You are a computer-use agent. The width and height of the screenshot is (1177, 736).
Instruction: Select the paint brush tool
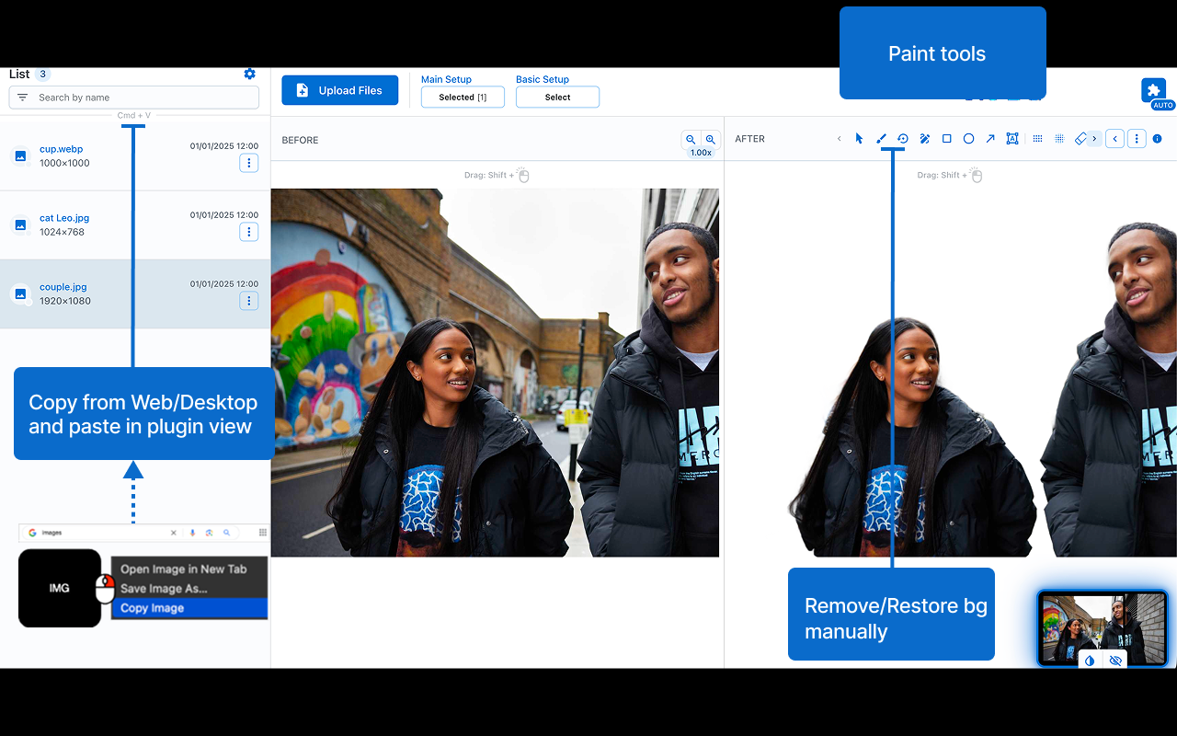(x=881, y=139)
